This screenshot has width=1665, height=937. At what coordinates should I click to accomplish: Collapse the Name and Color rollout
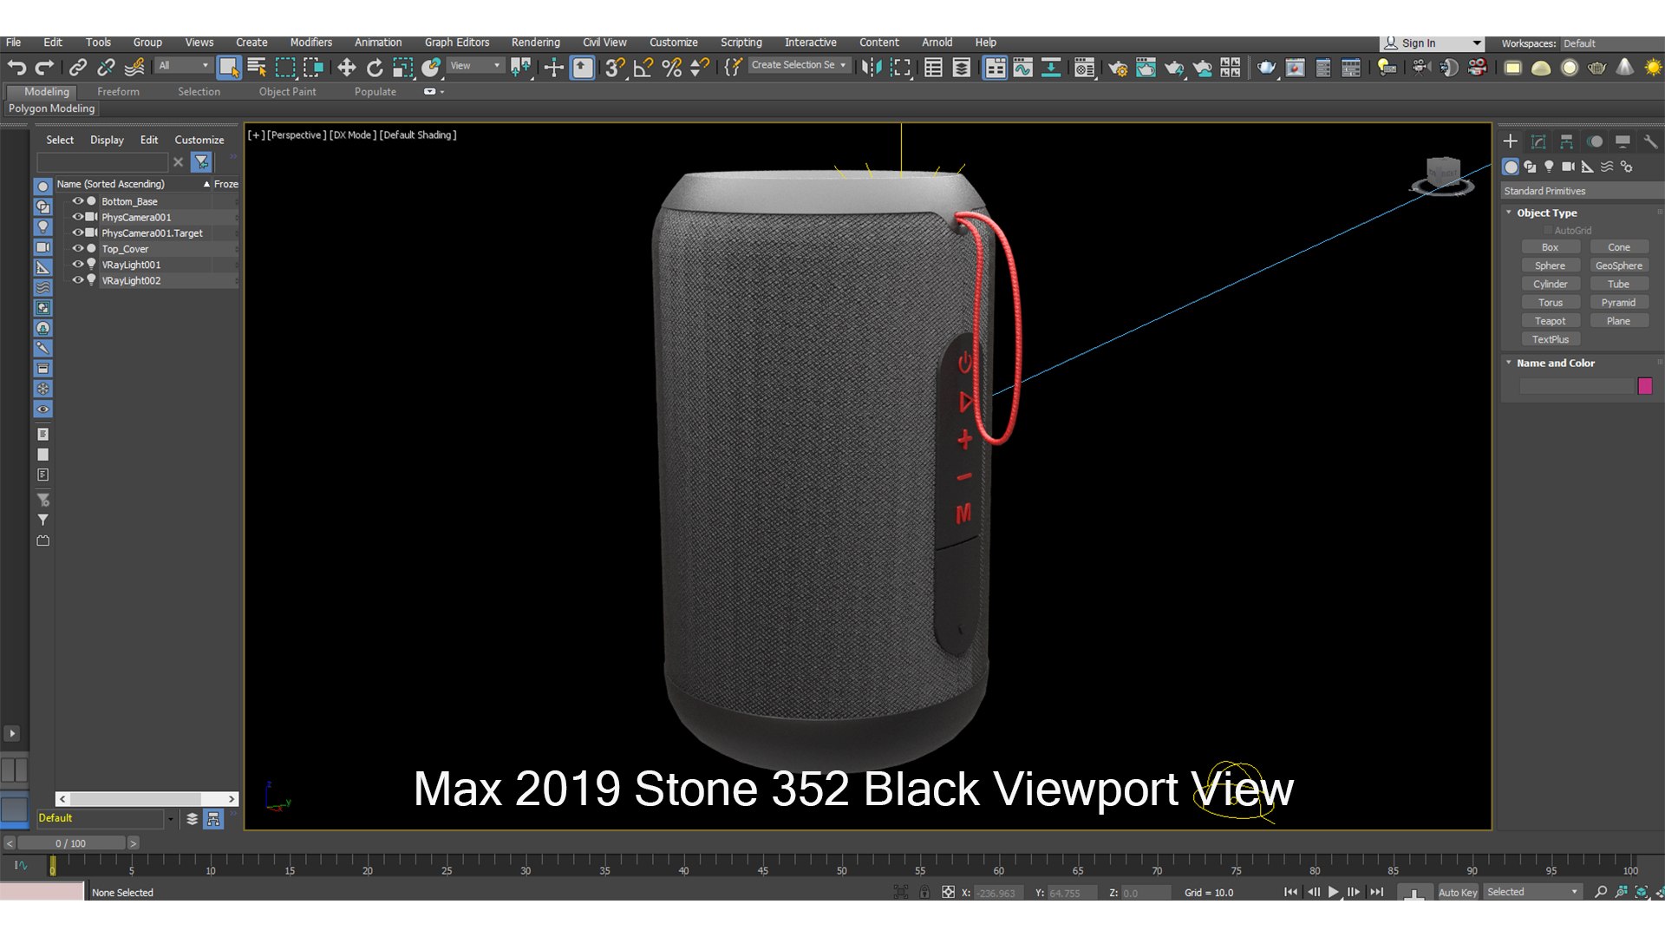(x=1509, y=363)
